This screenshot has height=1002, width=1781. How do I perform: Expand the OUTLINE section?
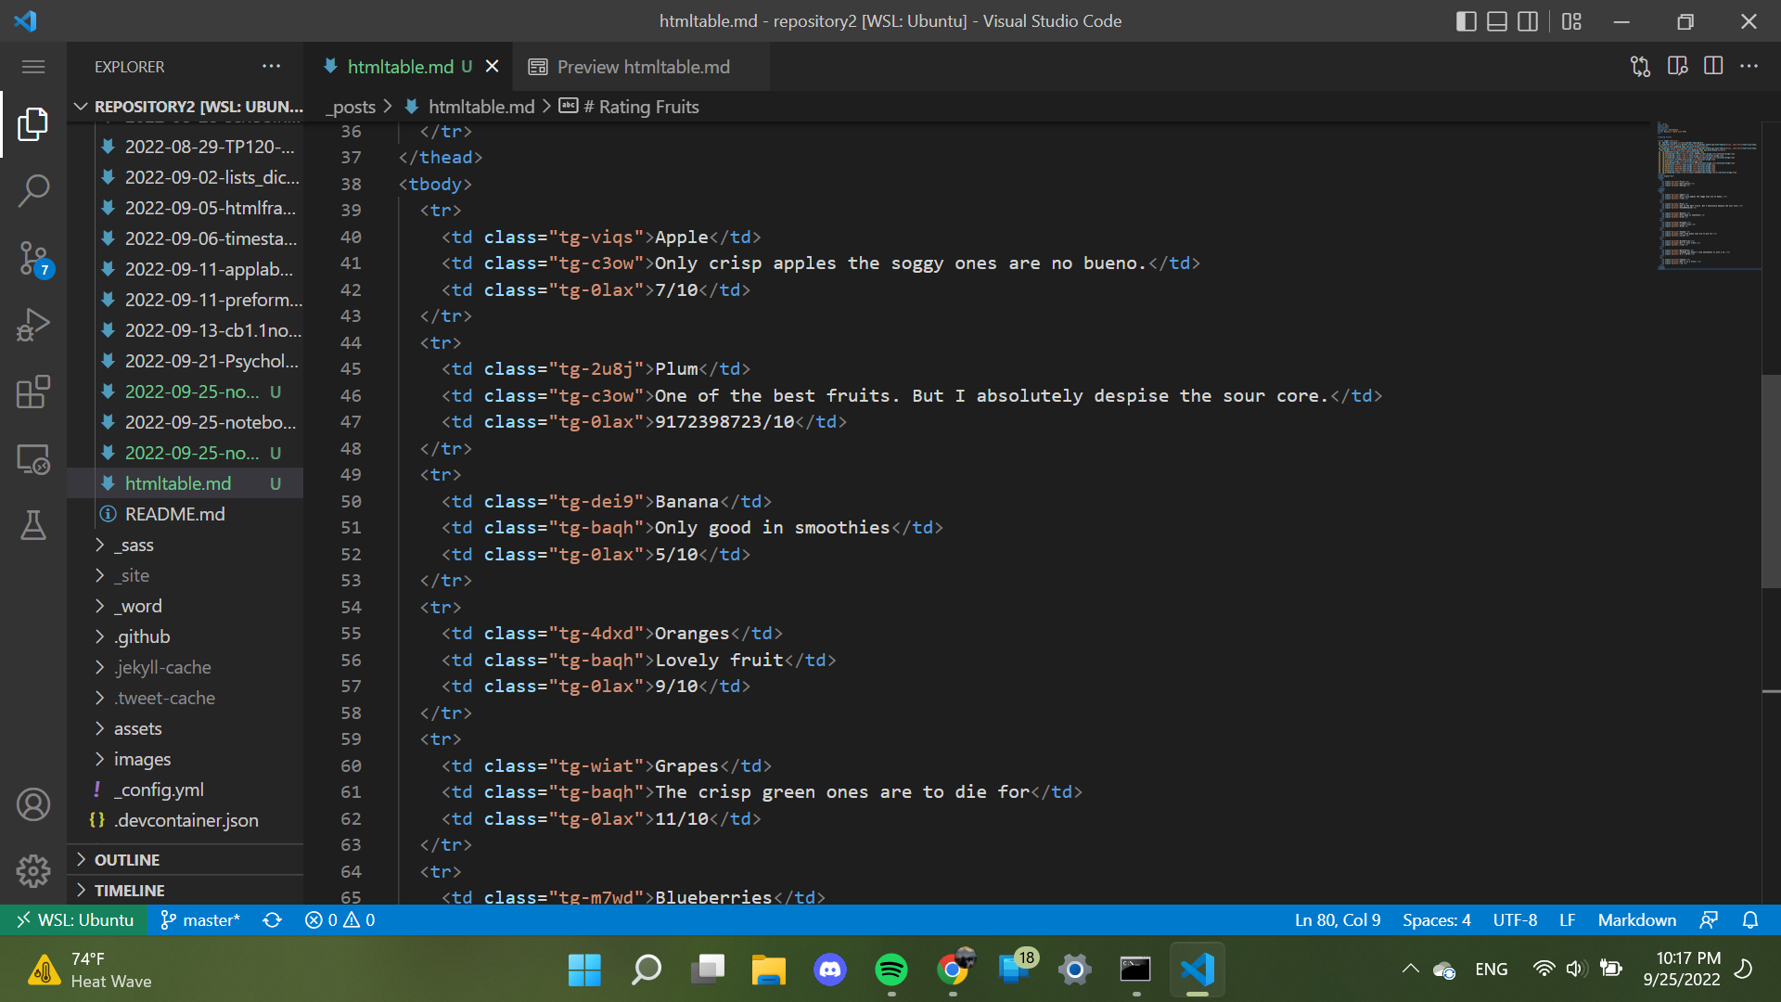click(186, 860)
